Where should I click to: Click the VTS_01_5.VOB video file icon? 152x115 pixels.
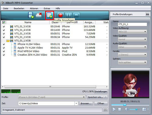click(x=12, y=26)
